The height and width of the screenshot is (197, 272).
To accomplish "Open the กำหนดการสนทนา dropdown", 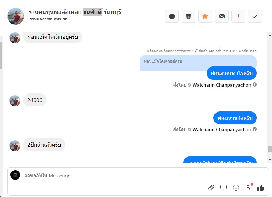I will tap(48, 19).
